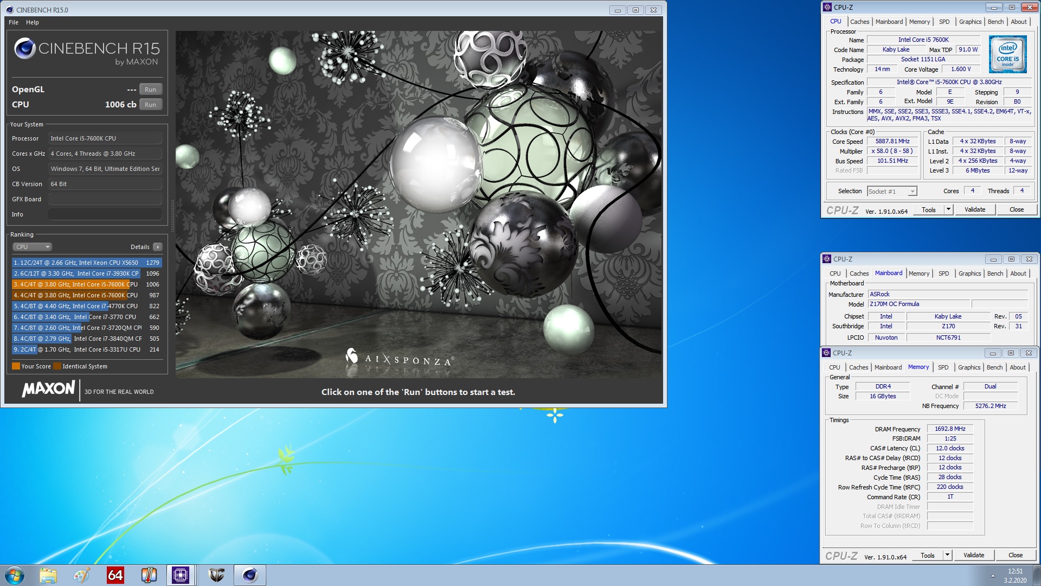The height and width of the screenshot is (586, 1041).
Task: Open the shield-shaped taskbar application icon
Action: 216,575
